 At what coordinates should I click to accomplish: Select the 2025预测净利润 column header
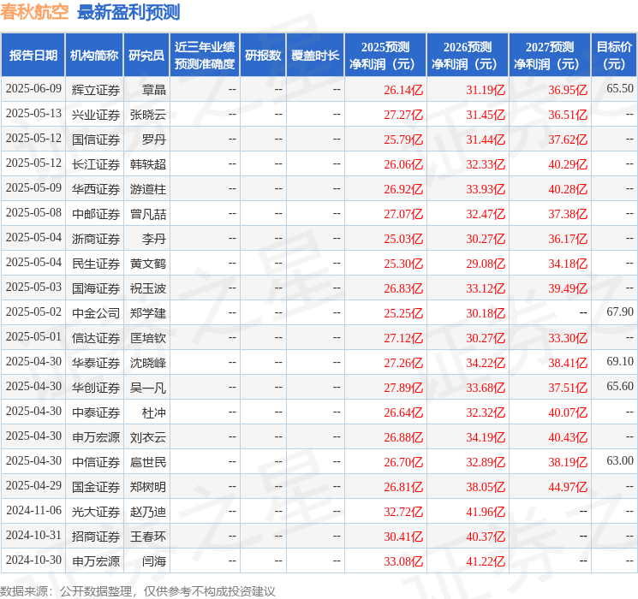[385, 56]
